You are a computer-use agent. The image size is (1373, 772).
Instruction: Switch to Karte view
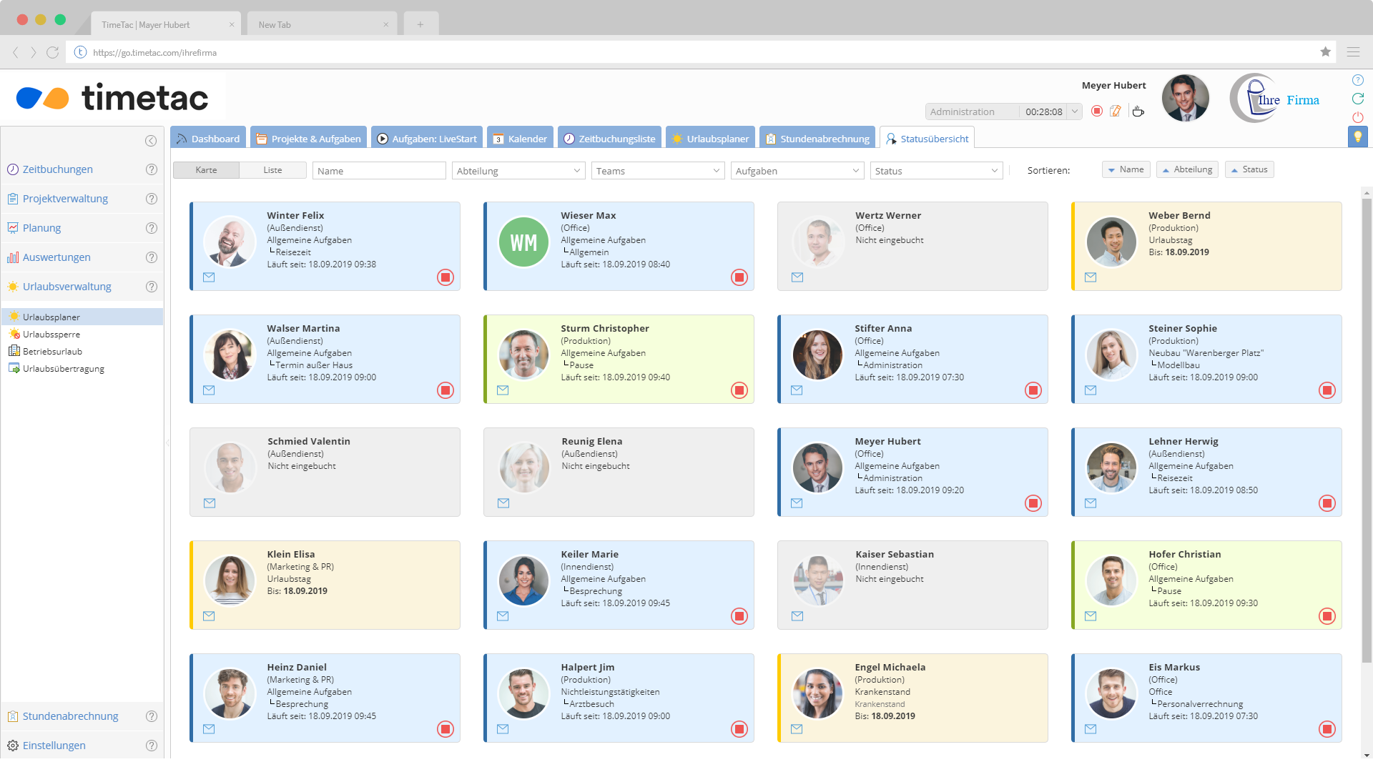pyautogui.click(x=206, y=170)
